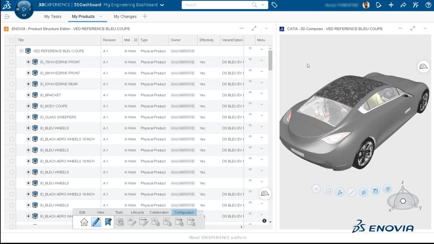Click the product configuration cube icon

(x=120, y=222)
